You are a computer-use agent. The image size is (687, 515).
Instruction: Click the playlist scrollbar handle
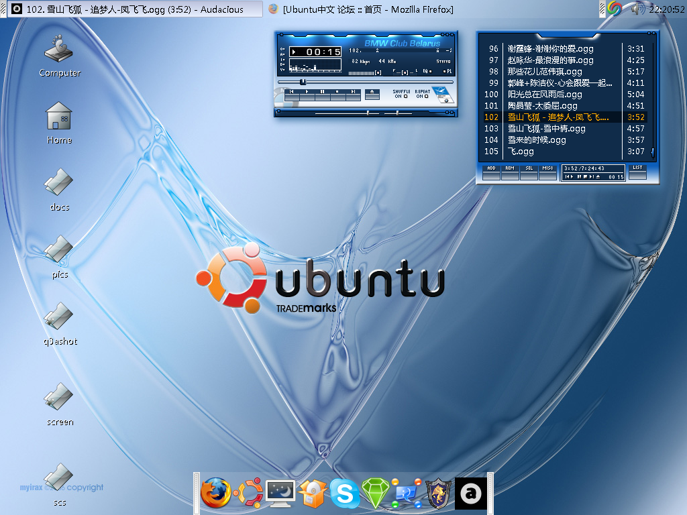click(653, 152)
